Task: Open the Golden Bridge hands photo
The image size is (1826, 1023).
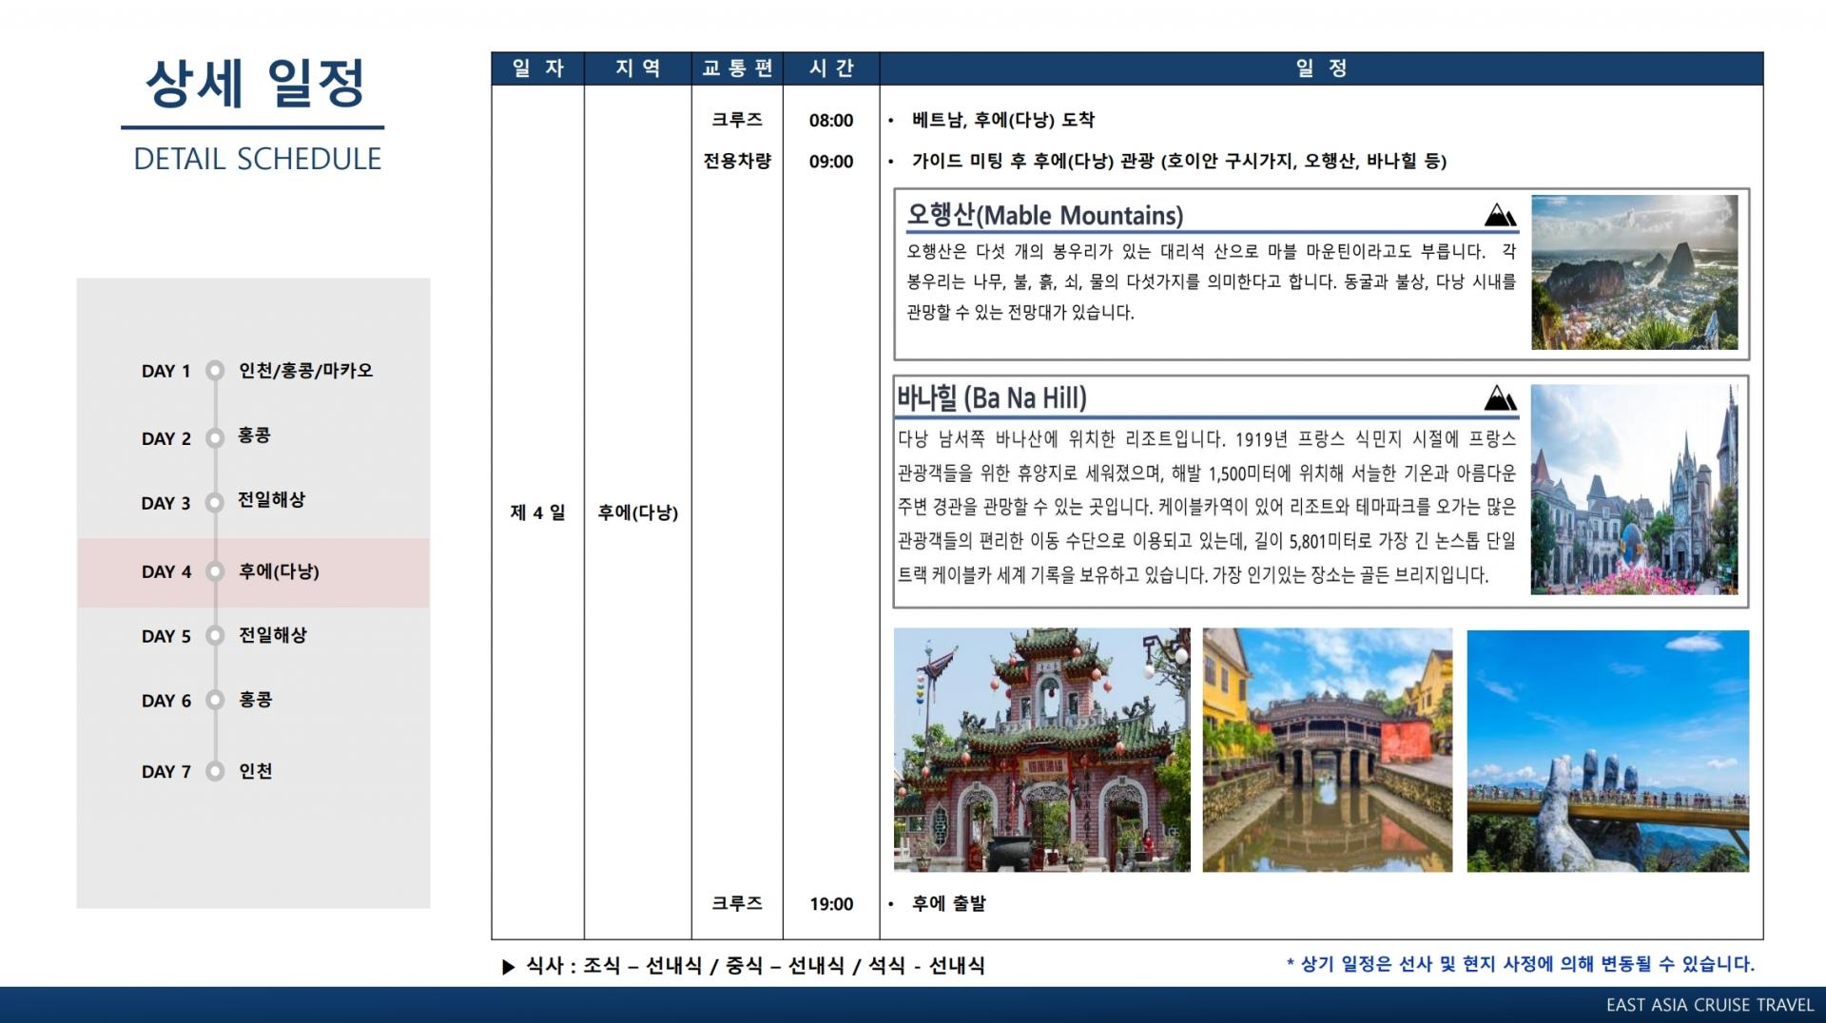Action: click(x=1607, y=751)
